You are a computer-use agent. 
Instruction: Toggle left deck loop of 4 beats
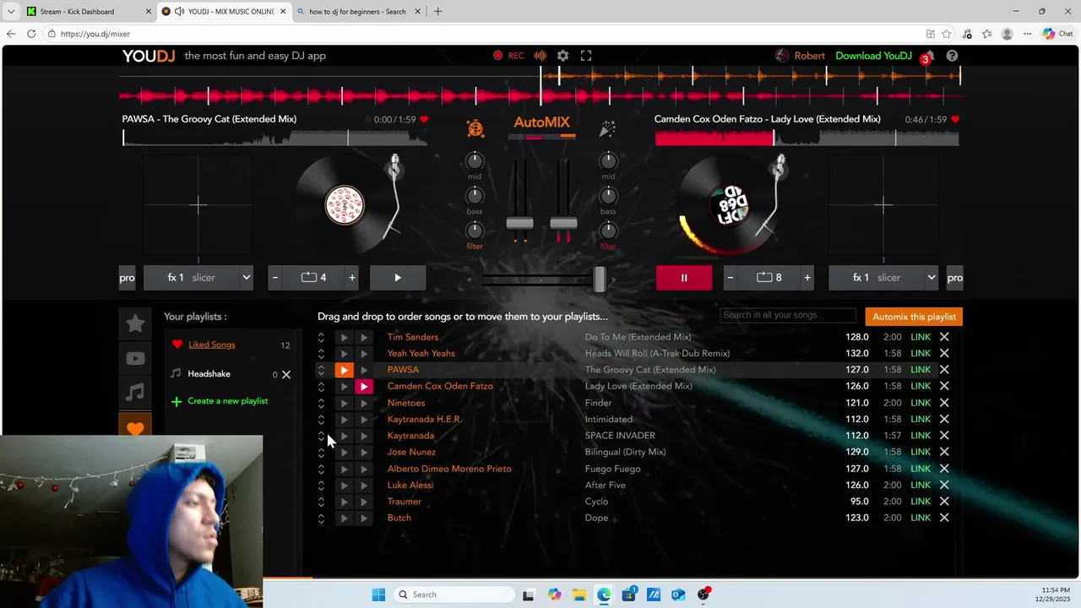(313, 277)
